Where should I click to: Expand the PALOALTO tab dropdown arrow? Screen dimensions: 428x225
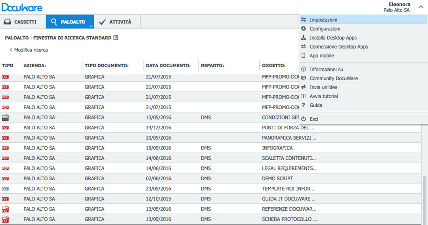click(91, 26)
